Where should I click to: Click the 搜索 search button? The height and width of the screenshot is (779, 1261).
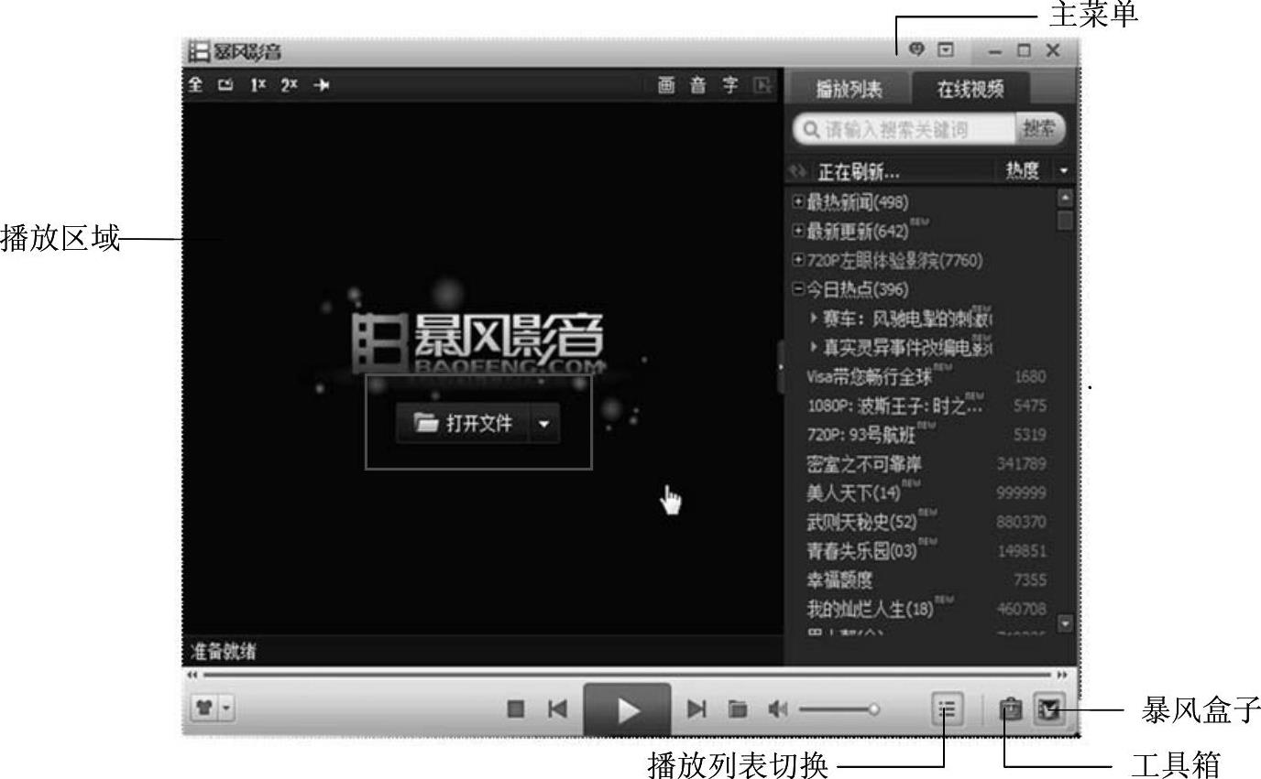point(1041,130)
